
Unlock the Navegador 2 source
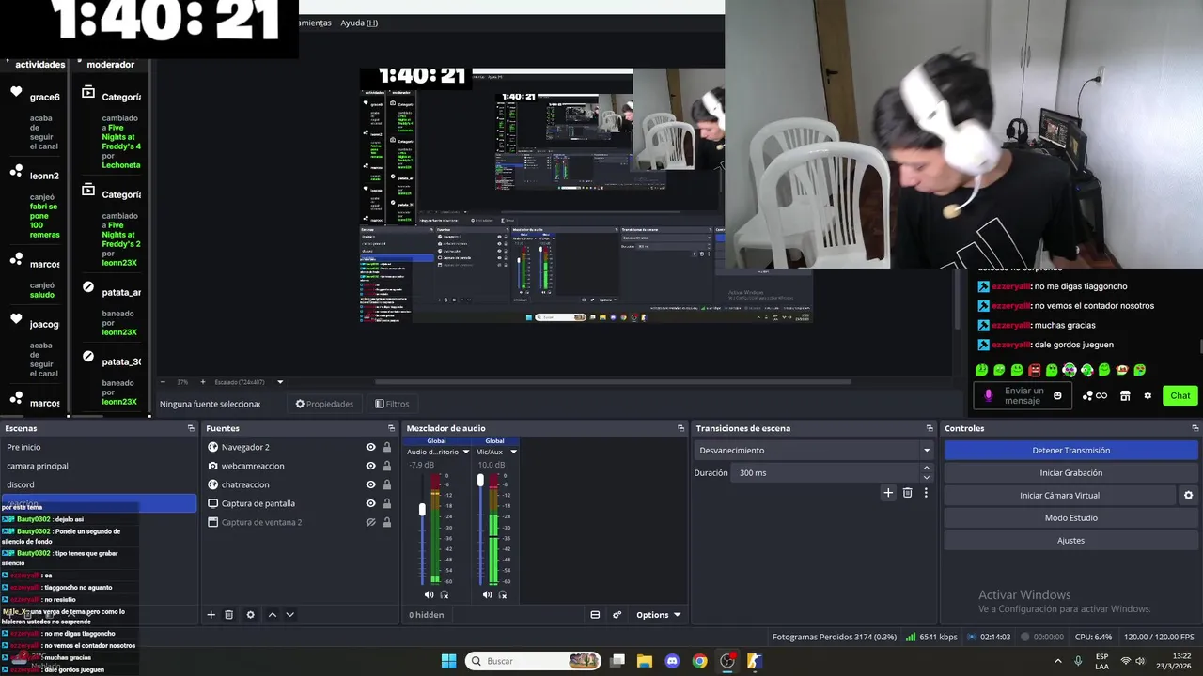(386, 447)
